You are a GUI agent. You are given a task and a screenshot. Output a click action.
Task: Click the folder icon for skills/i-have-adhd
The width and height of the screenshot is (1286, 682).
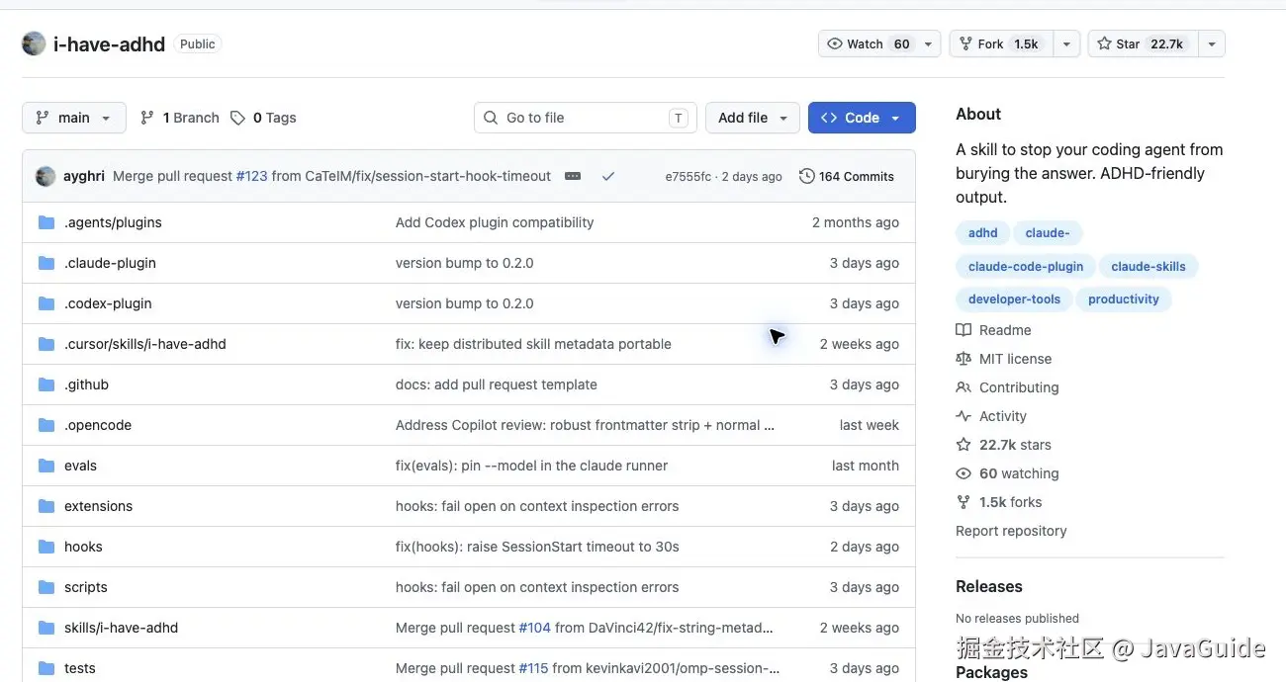coord(46,628)
